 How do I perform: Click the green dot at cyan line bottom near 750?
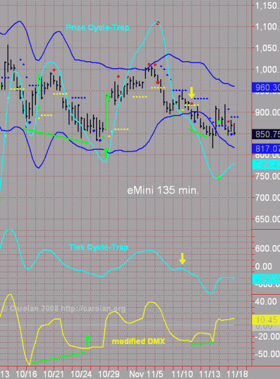pyautogui.click(x=219, y=178)
